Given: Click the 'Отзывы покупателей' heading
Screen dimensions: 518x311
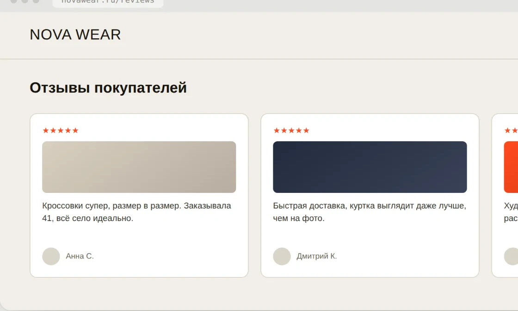Looking at the screenshot, I should 108,88.
